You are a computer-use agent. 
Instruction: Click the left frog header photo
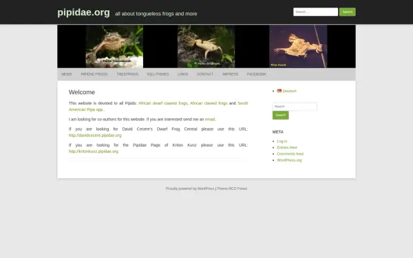coord(114,47)
